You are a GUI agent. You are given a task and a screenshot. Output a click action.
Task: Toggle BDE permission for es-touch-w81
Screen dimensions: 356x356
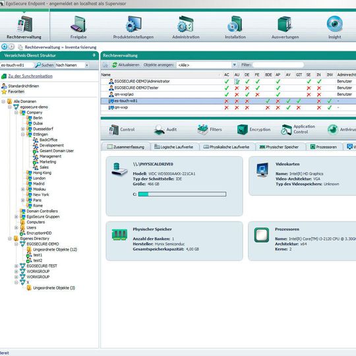pyautogui.click(x=268, y=101)
